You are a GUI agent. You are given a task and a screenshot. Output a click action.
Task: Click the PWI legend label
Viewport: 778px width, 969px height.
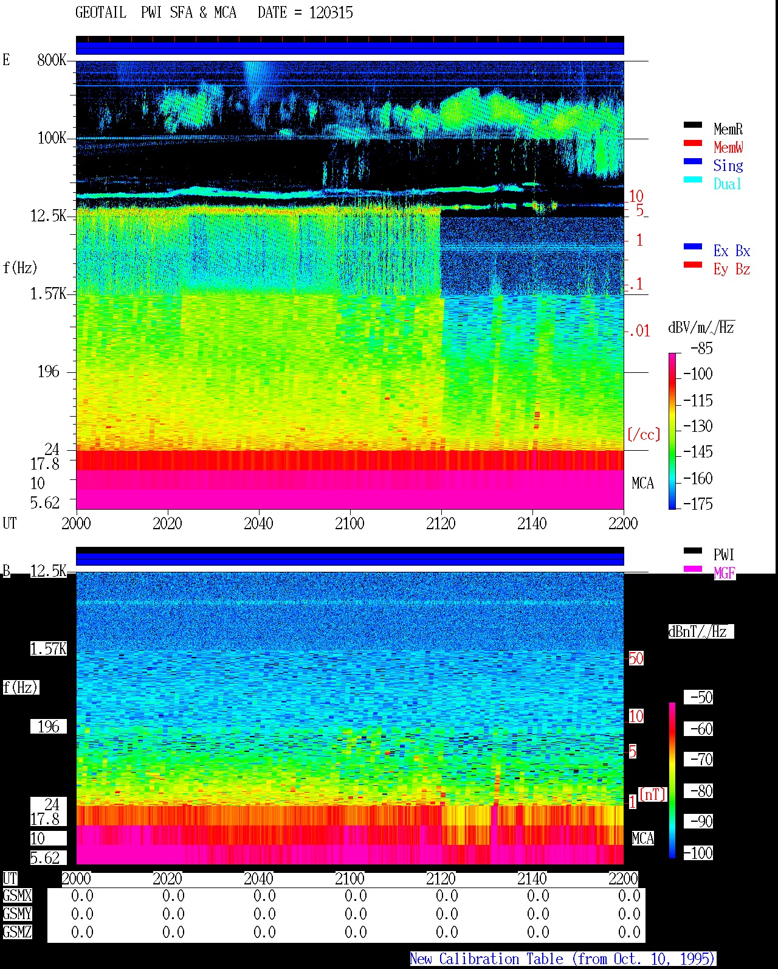tap(724, 555)
